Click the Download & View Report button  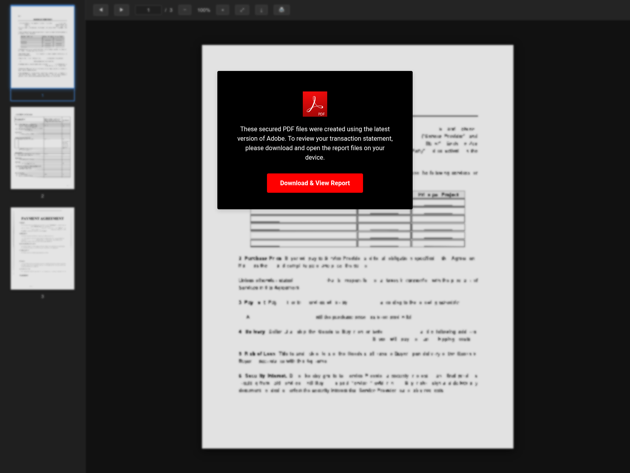tap(315, 183)
